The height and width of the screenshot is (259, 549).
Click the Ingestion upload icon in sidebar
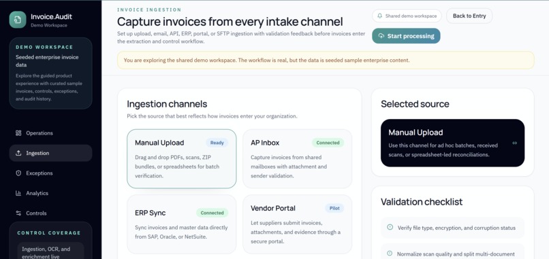[18, 153]
